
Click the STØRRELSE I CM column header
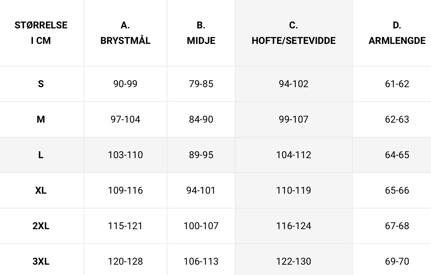(41, 33)
